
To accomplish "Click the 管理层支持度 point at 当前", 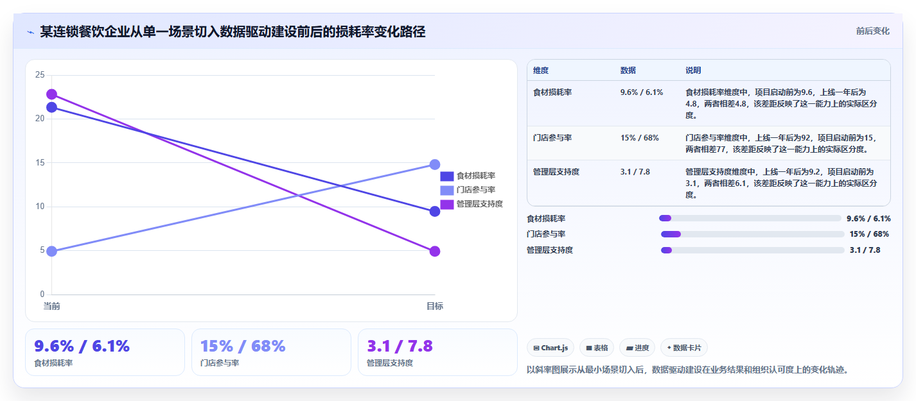I will [51, 94].
